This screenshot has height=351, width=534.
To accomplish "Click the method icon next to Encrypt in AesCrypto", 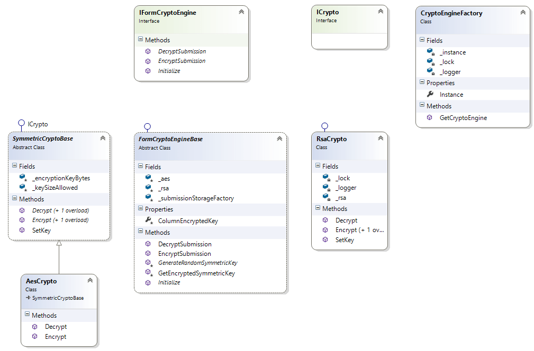I will 35,337.
